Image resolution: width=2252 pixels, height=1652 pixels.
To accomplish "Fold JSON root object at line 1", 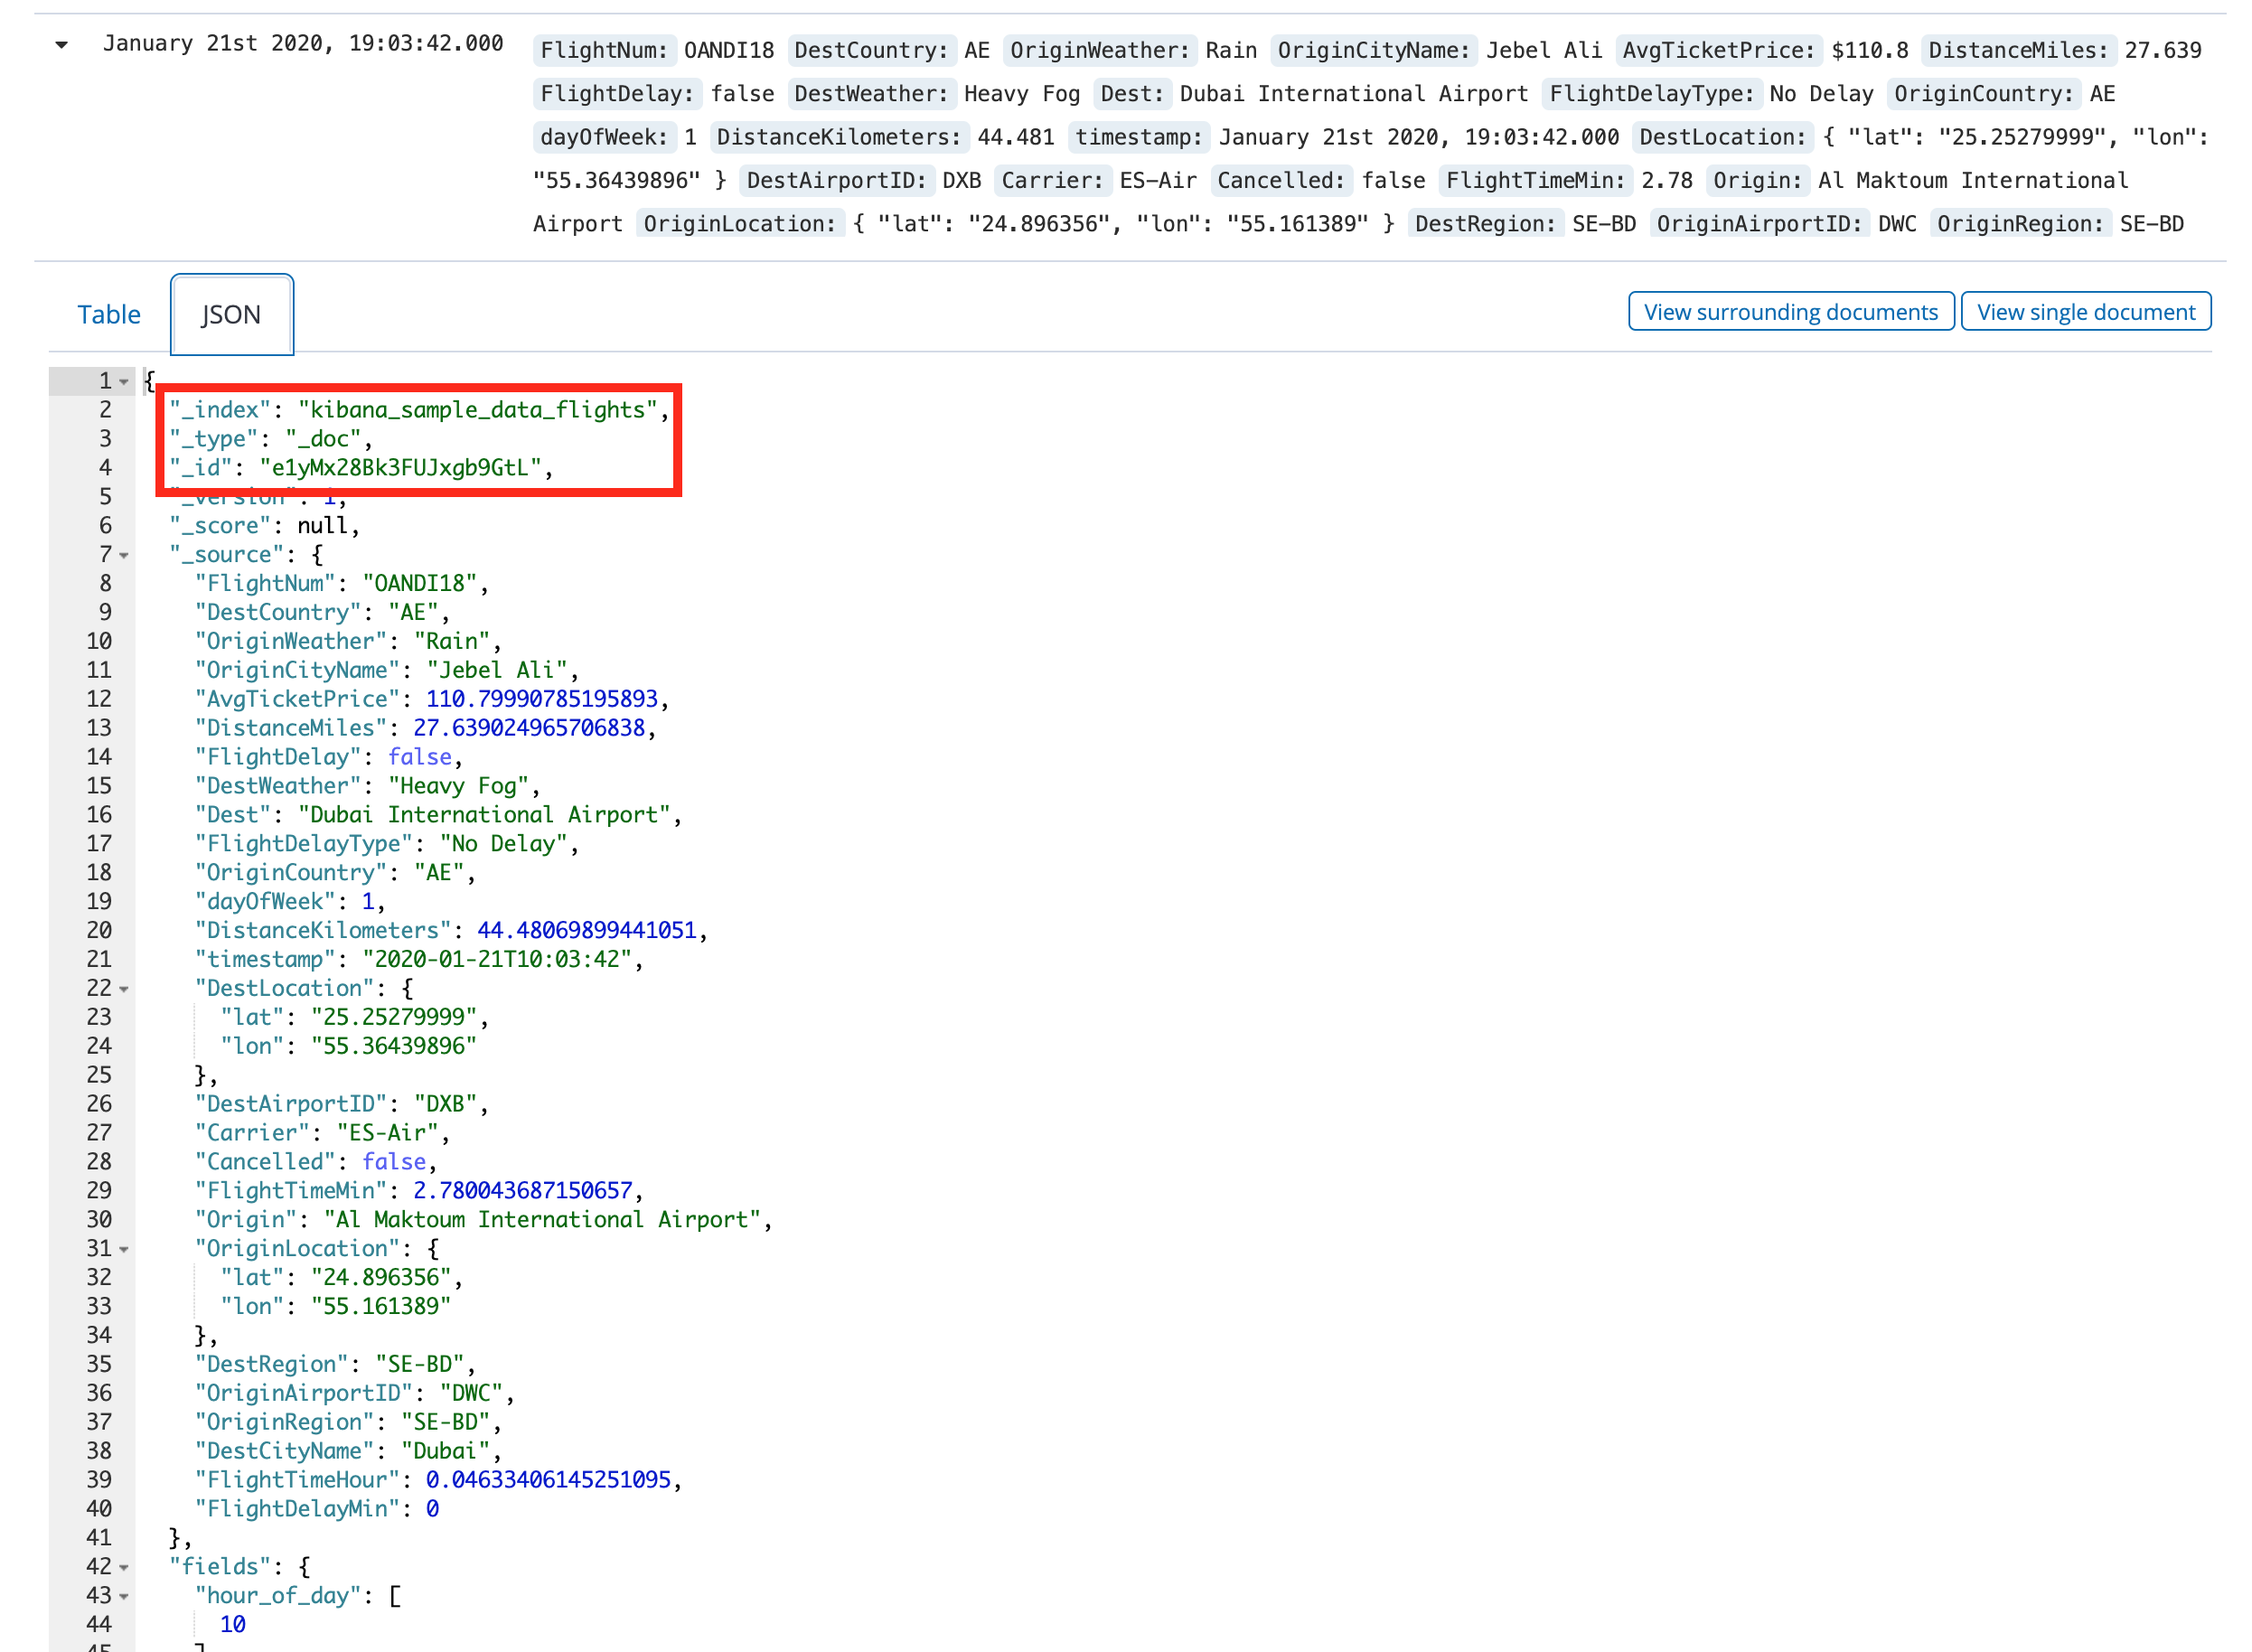I will [x=124, y=382].
